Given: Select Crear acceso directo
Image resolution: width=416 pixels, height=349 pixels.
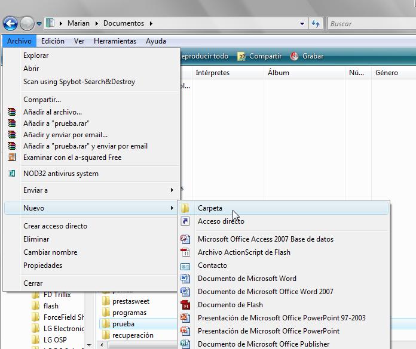Looking at the screenshot, I should (55, 226).
